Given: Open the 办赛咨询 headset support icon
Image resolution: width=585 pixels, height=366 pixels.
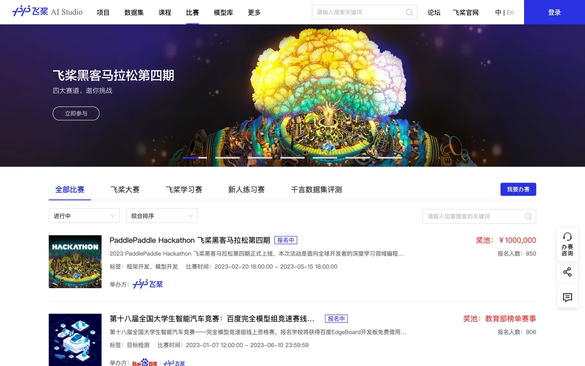Looking at the screenshot, I should click(x=568, y=244).
